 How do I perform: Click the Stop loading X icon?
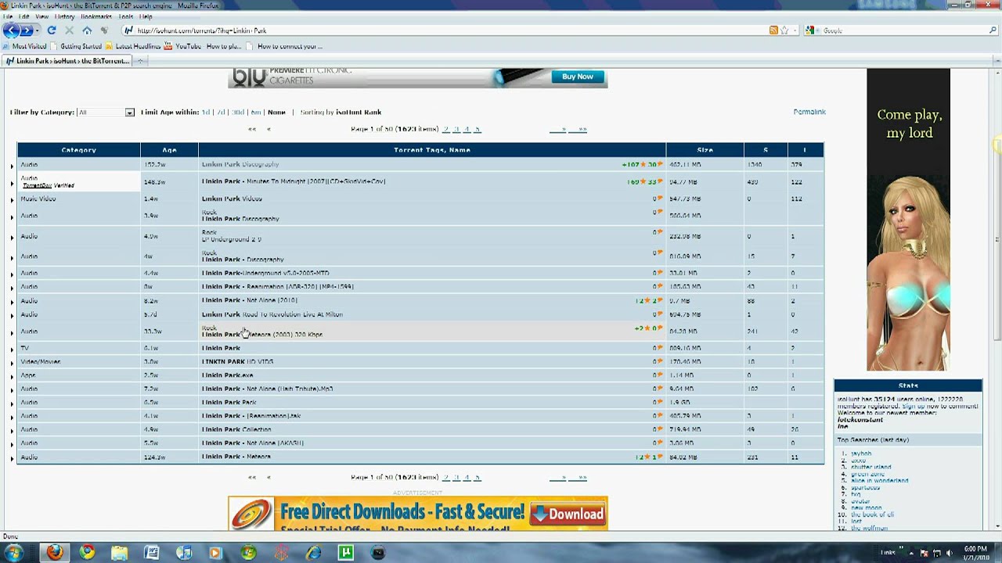tap(69, 30)
